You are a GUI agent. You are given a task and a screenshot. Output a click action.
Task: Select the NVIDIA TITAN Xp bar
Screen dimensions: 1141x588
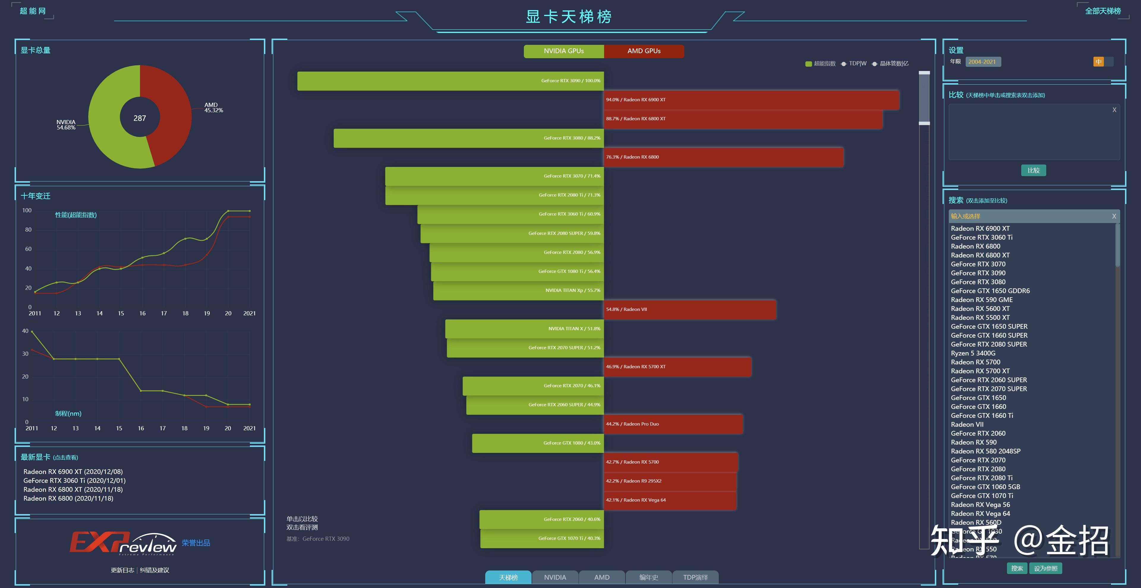[518, 290]
